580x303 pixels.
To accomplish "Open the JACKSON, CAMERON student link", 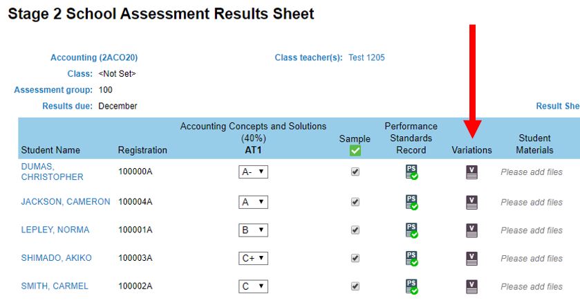I will pos(66,201).
